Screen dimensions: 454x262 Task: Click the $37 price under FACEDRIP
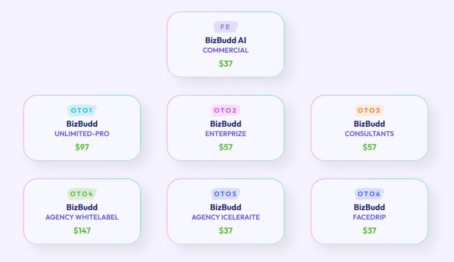click(369, 230)
